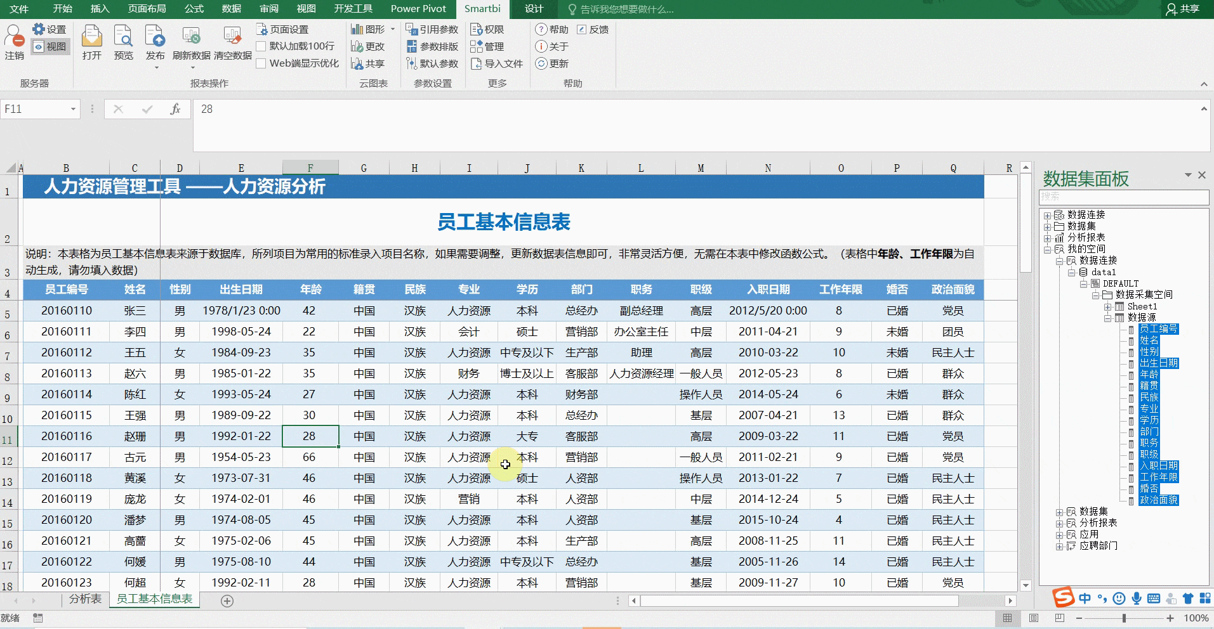
Task: Expand the 应聘部门 tree node
Action: point(1059,547)
